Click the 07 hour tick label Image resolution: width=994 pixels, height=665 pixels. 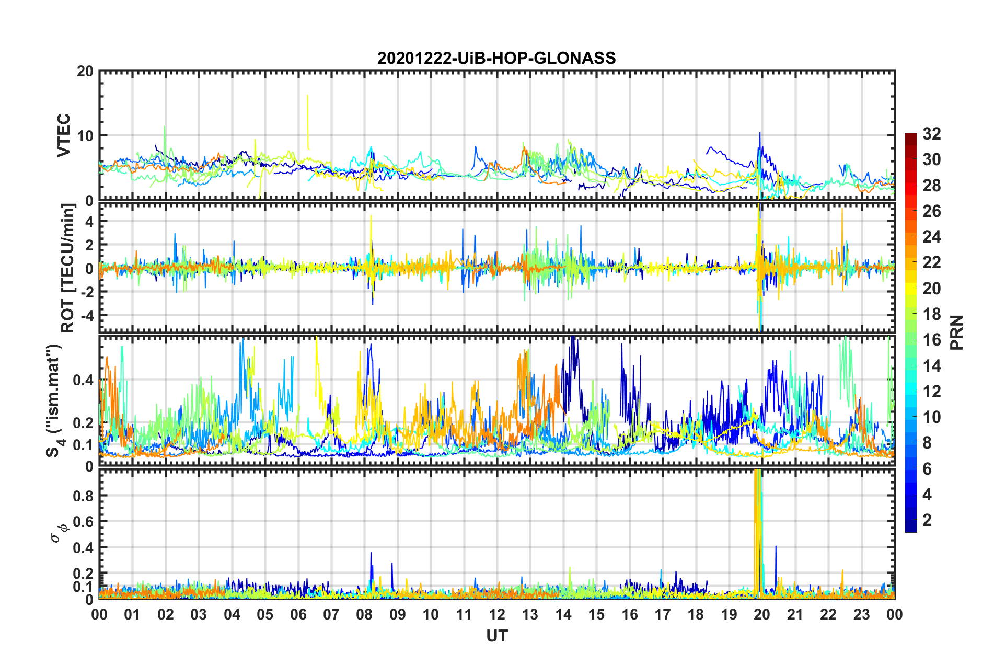coord(331,614)
